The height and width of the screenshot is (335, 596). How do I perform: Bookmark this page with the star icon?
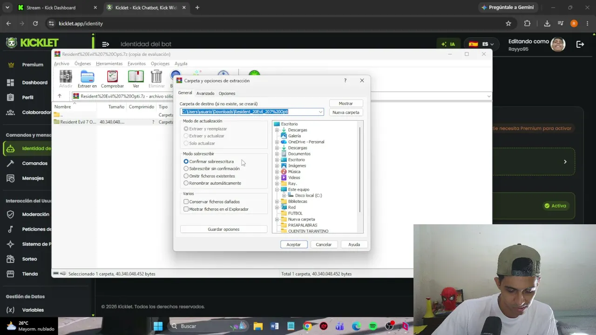pyautogui.click(x=508, y=23)
